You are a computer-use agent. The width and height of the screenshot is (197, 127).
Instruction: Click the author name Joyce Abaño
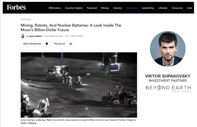pos(35,36)
